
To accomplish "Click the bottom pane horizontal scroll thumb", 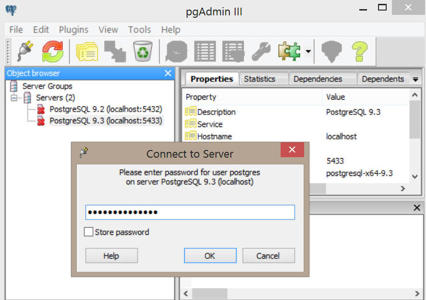I will point(210,293).
